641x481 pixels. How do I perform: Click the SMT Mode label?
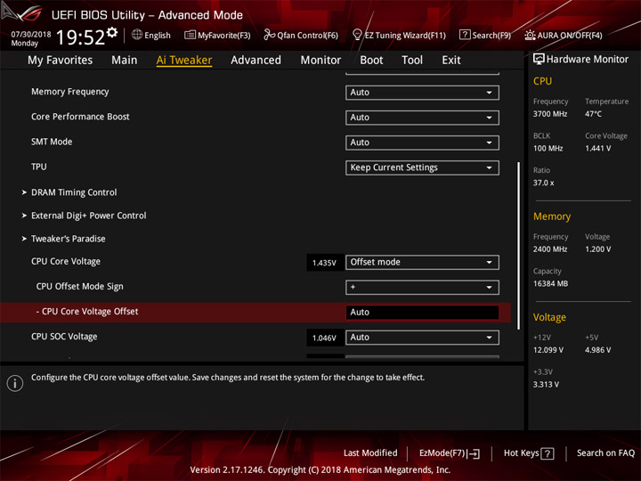(52, 142)
